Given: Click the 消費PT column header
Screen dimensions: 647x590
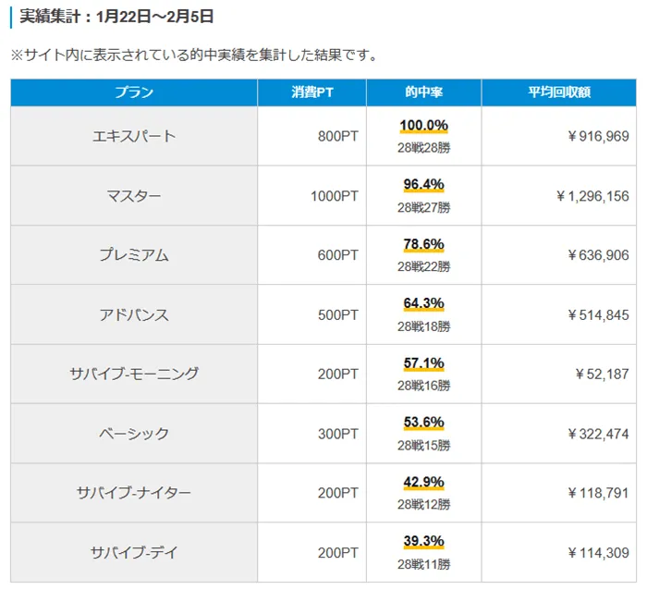Looking at the screenshot, I should [x=311, y=92].
